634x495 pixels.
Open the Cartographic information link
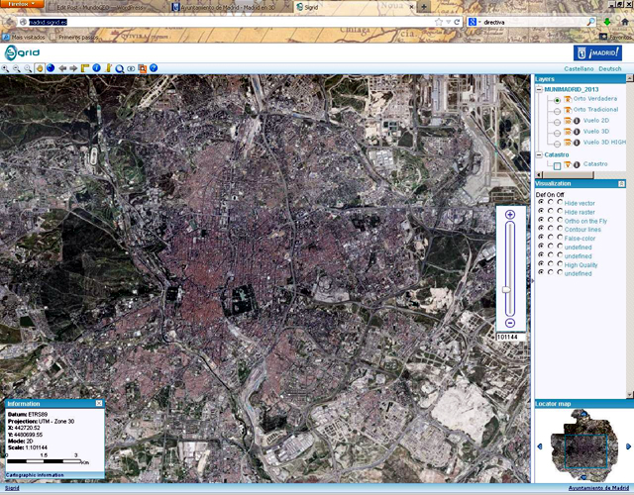coord(36,475)
